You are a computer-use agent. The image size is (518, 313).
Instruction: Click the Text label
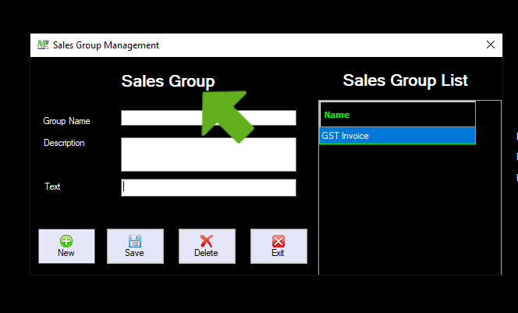pos(52,187)
